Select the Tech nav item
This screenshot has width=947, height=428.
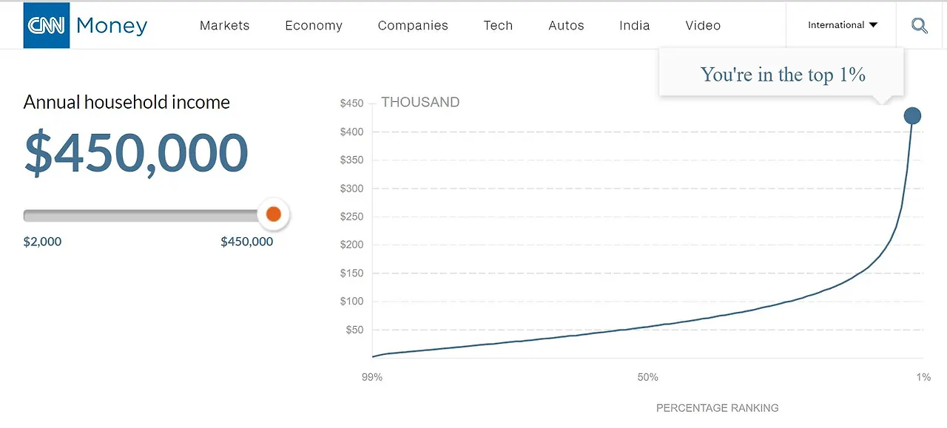pyautogui.click(x=498, y=26)
